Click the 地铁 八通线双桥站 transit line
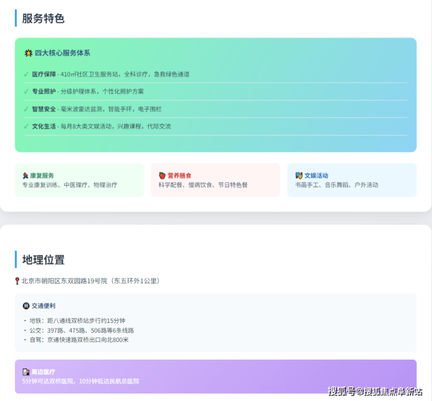 [x=77, y=320]
